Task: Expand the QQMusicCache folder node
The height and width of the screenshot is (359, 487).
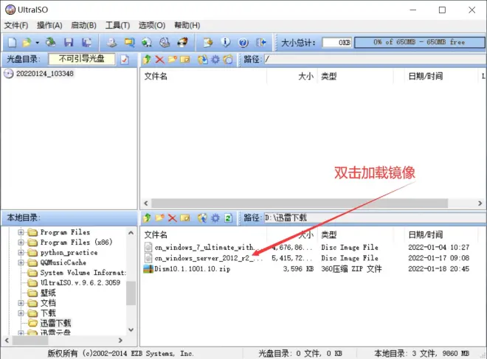Action: 21,262
